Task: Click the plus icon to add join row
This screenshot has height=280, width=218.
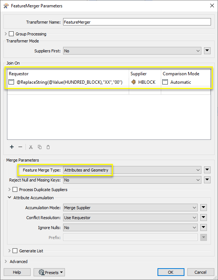Action: pos(12,147)
